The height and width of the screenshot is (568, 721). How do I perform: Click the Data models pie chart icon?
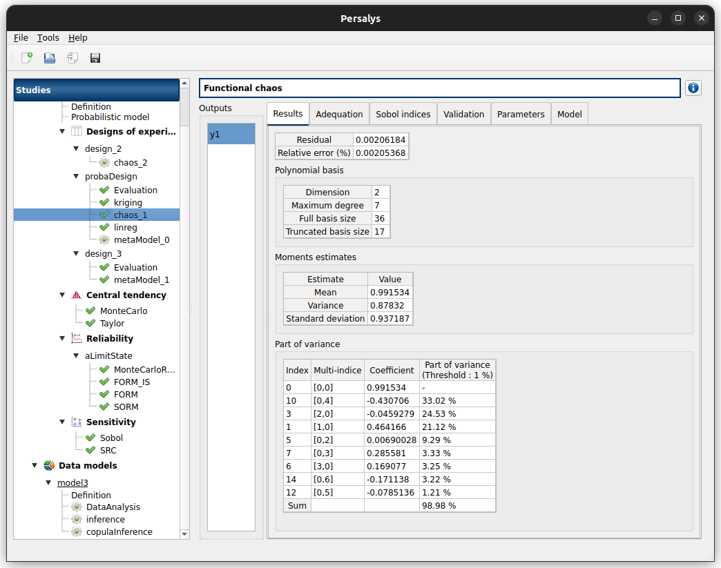point(49,466)
